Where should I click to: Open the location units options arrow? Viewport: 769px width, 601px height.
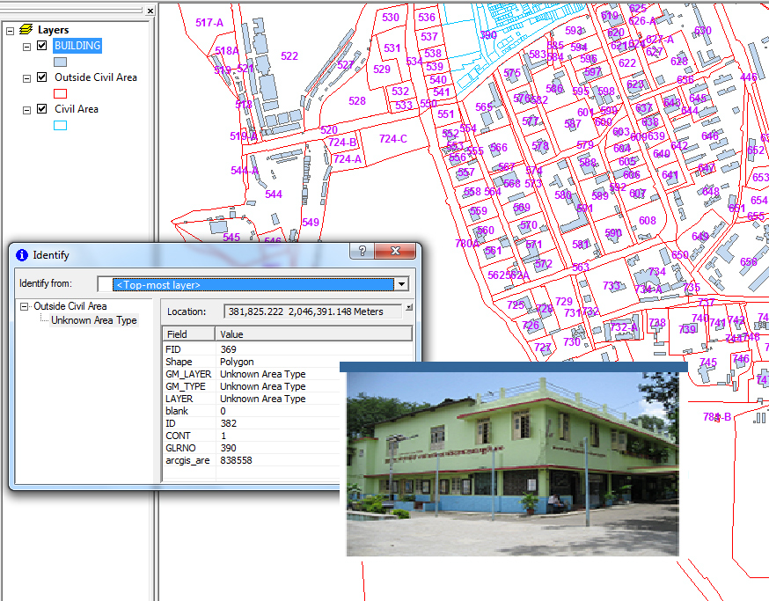coord(408,308)
